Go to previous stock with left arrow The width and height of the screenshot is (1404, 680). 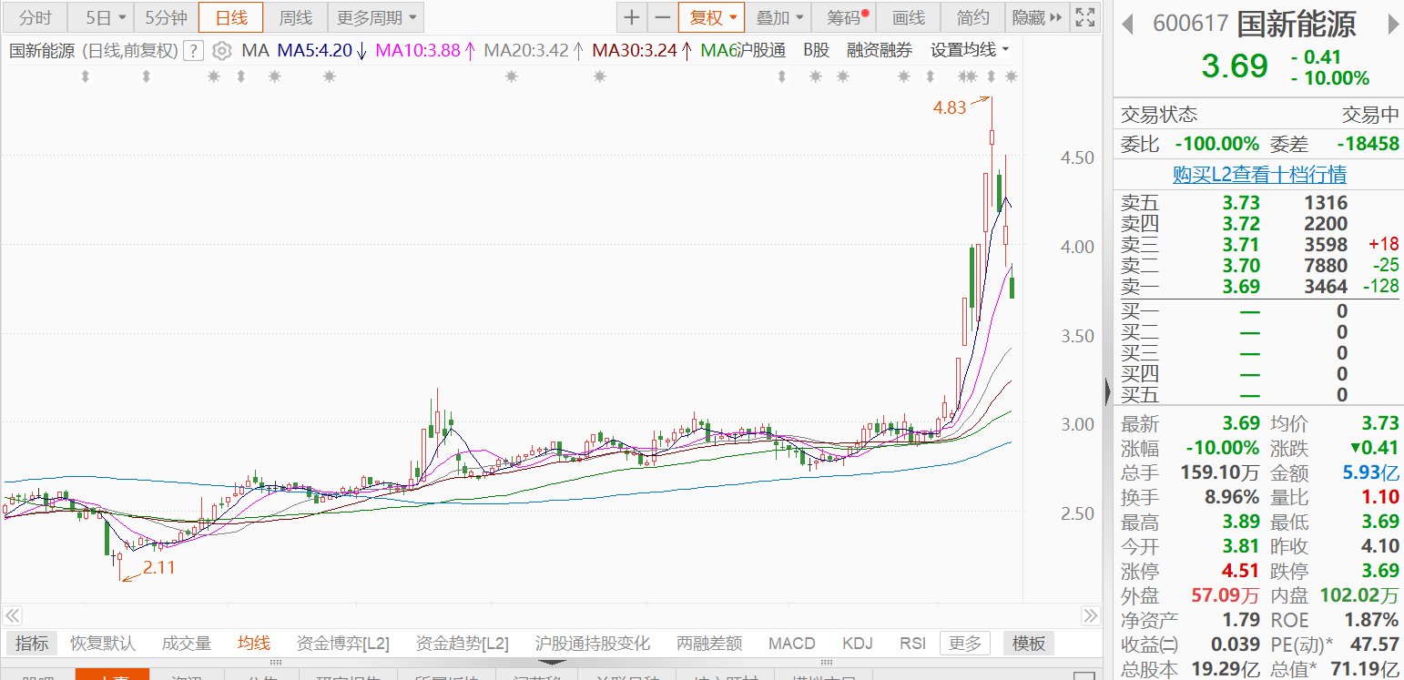coord(1127,25)
